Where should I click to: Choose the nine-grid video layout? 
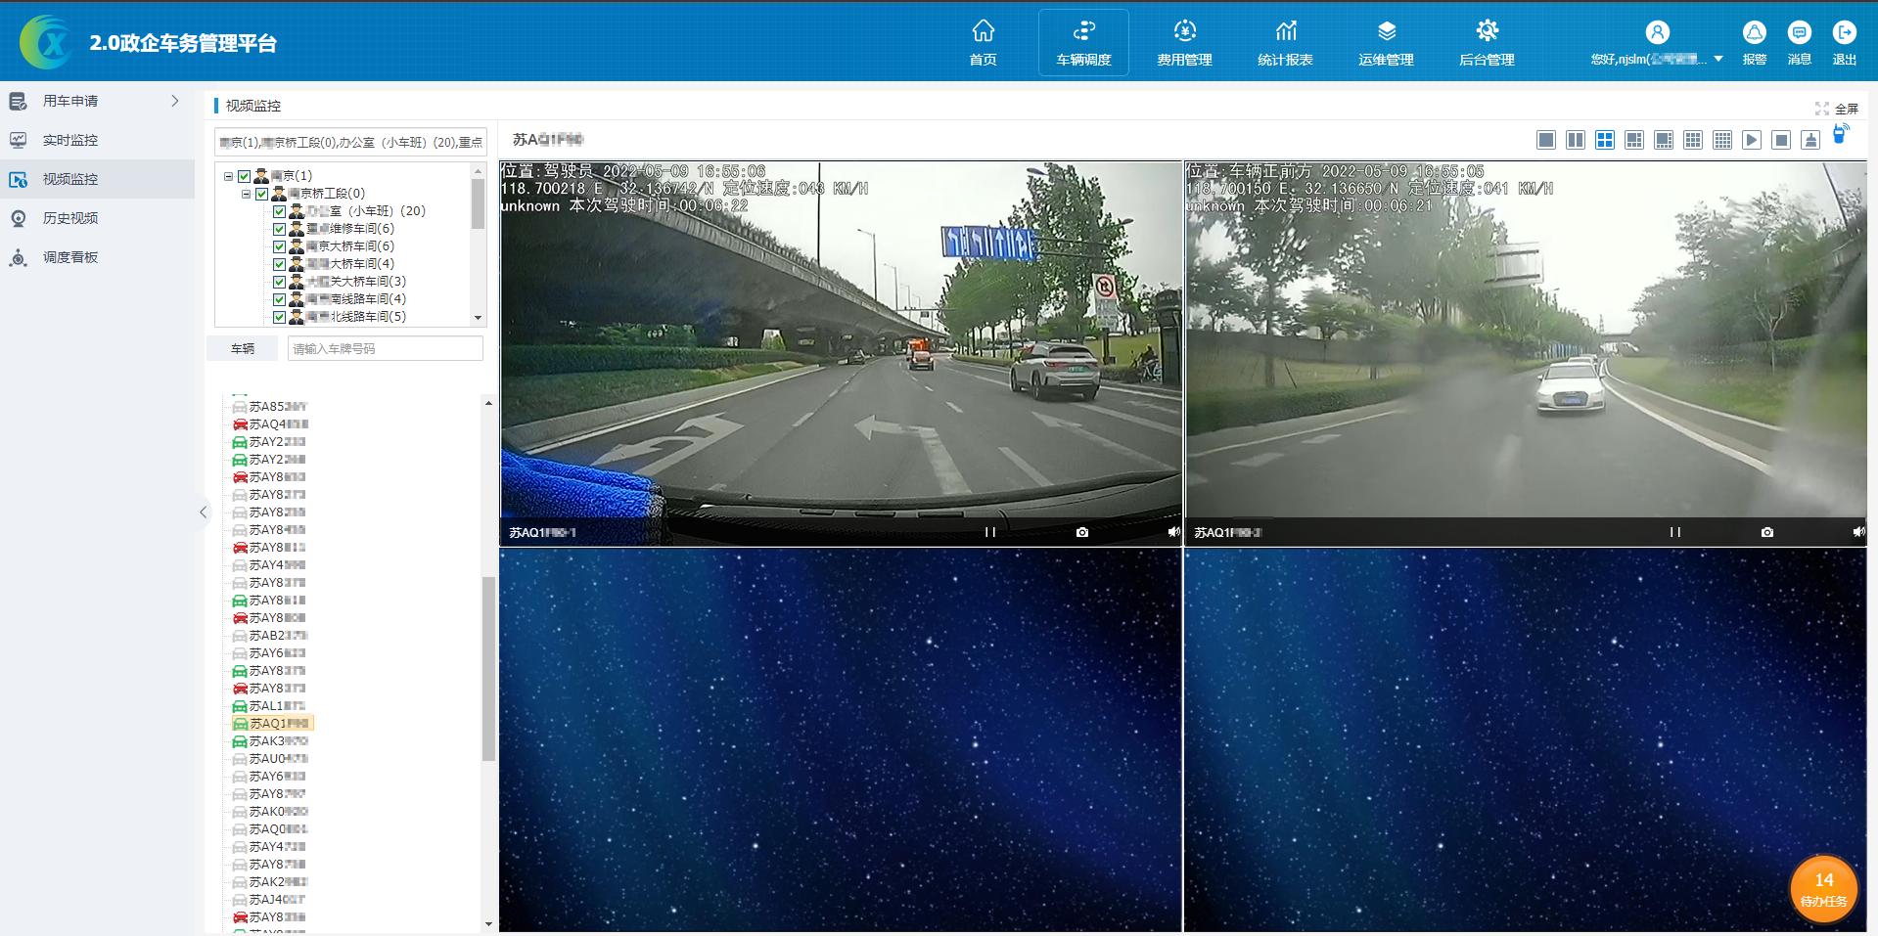coord(1693,140)
